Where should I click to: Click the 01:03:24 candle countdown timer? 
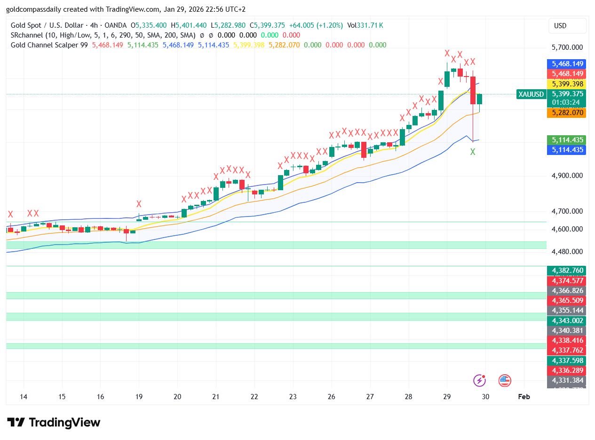tap(566, 102)
